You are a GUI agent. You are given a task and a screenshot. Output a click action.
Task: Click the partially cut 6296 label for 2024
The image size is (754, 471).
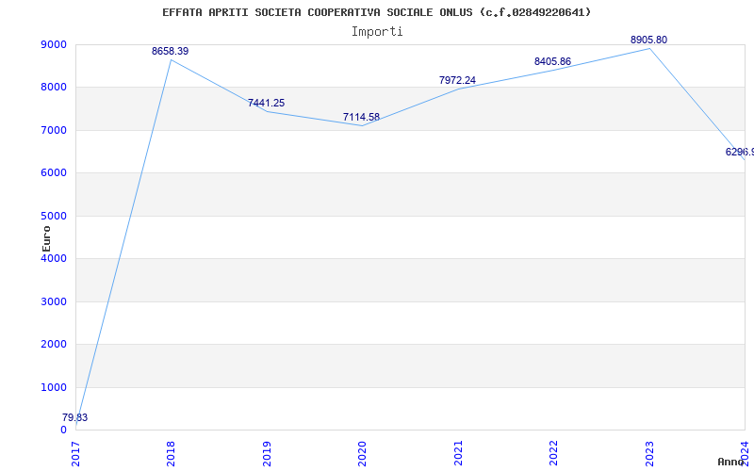740,152
